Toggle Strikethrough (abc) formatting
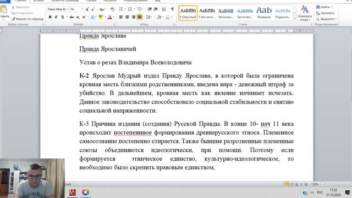Screen dimensions: 352x198 [71, 17]
